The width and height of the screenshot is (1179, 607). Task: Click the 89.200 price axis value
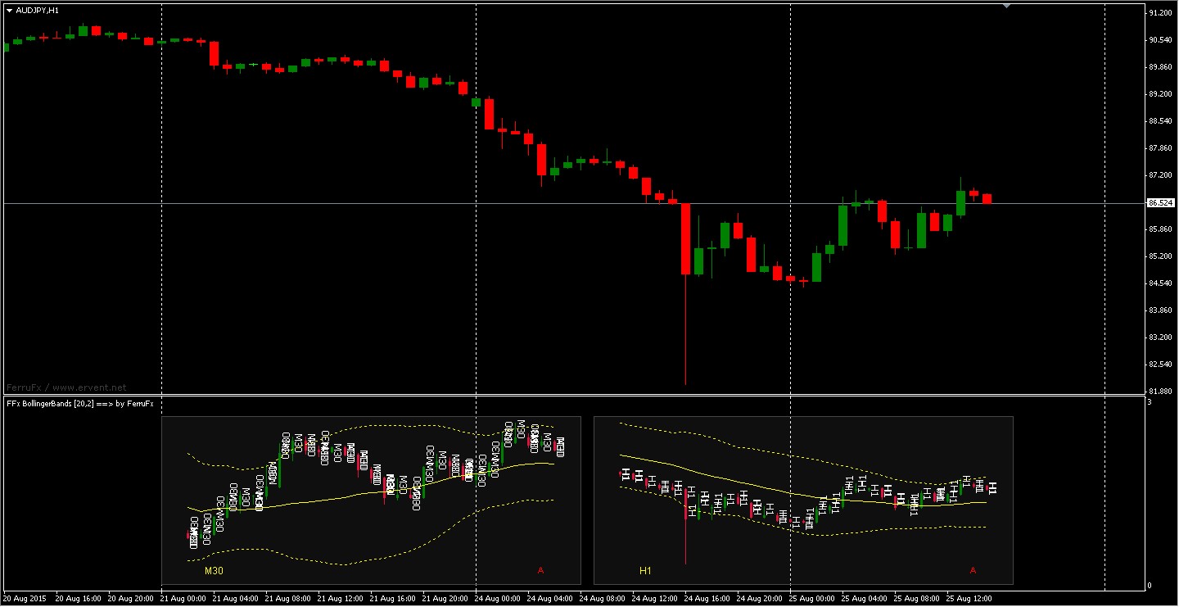pos(1160,94)
